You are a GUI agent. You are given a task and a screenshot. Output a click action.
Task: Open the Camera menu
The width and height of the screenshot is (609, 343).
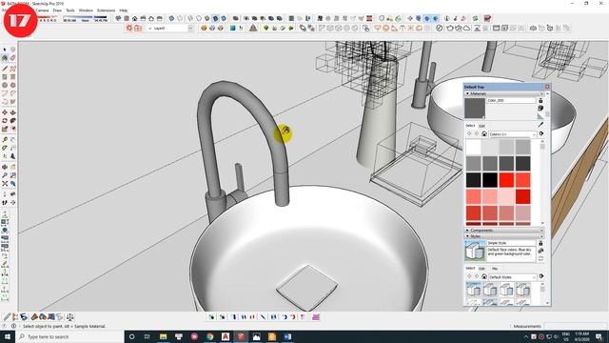click(42, 10)
